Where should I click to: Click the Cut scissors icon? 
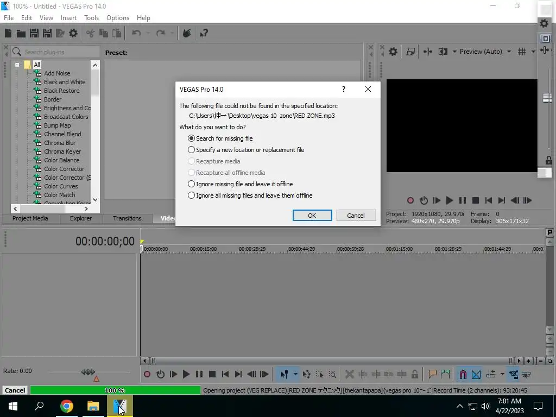pyautogui.click(x=91, y=33)
